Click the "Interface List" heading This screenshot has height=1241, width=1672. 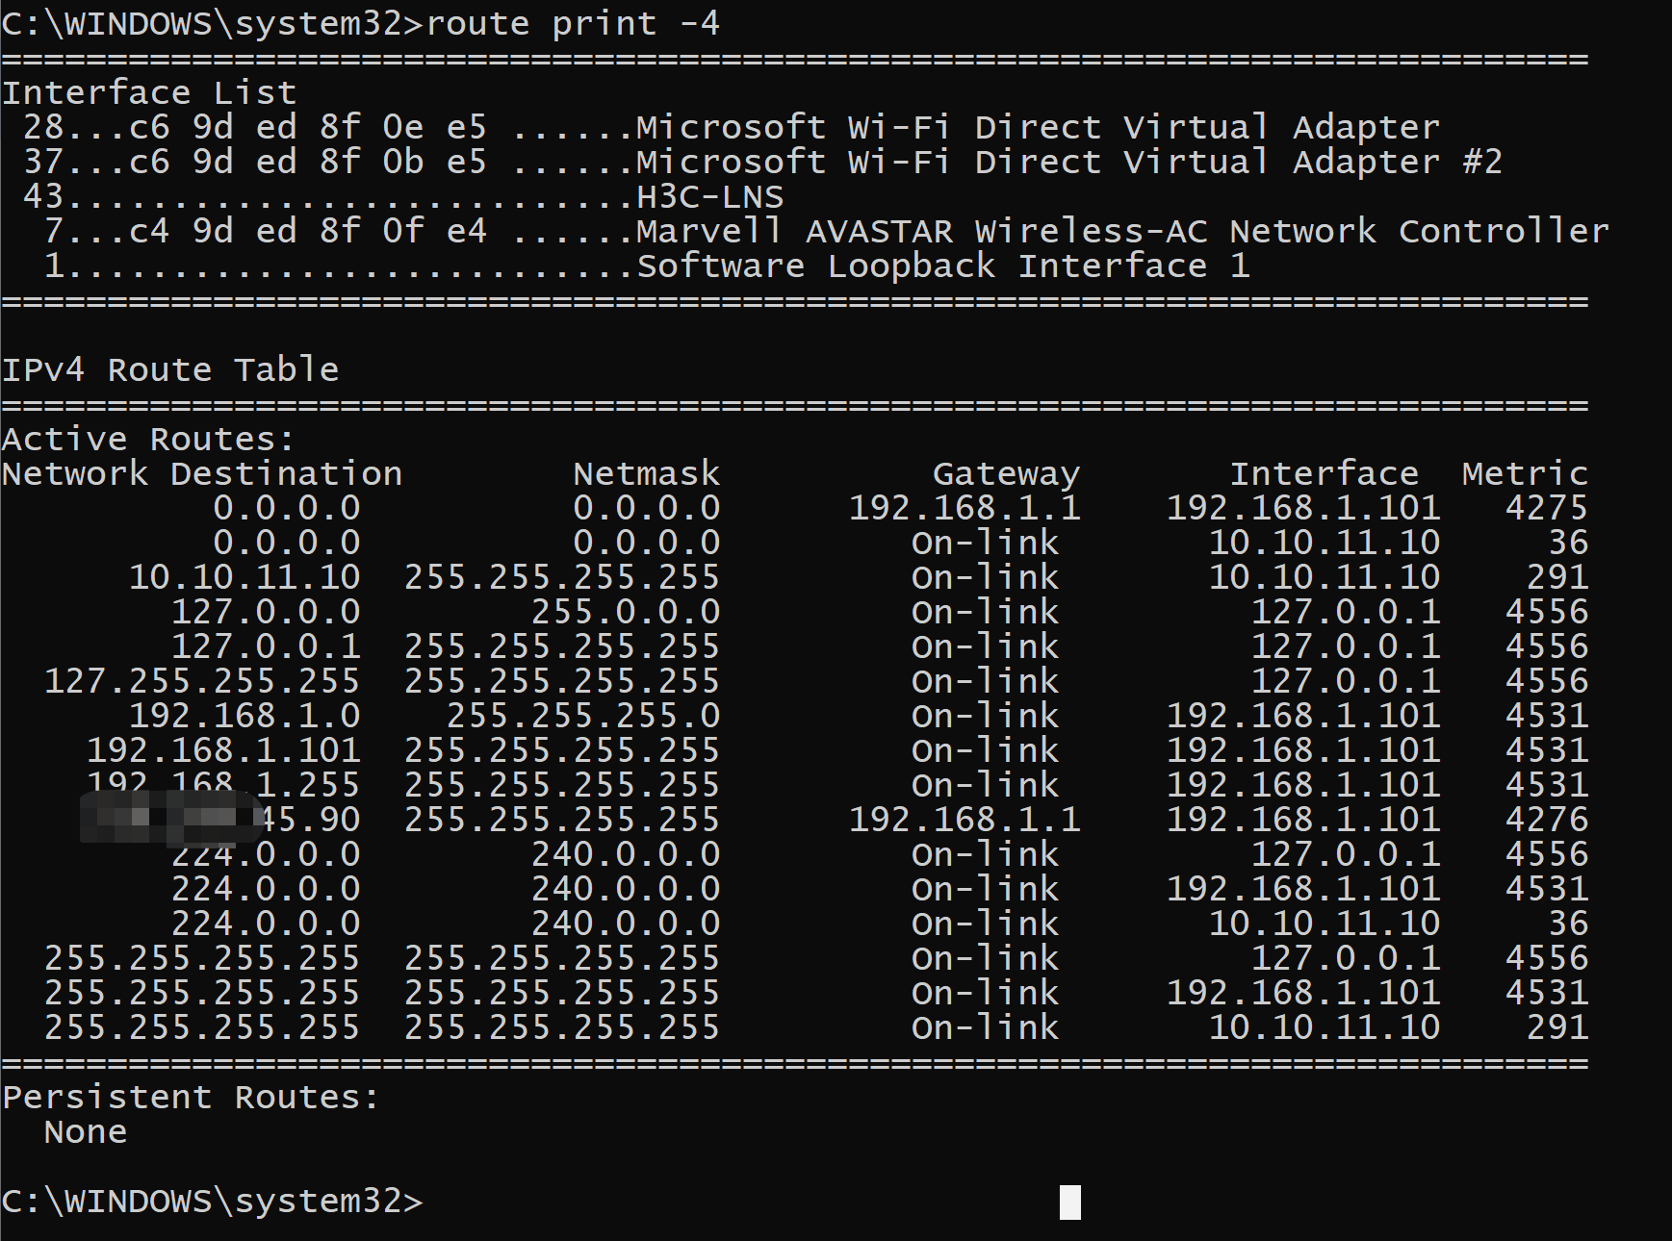tap(149, 92)
